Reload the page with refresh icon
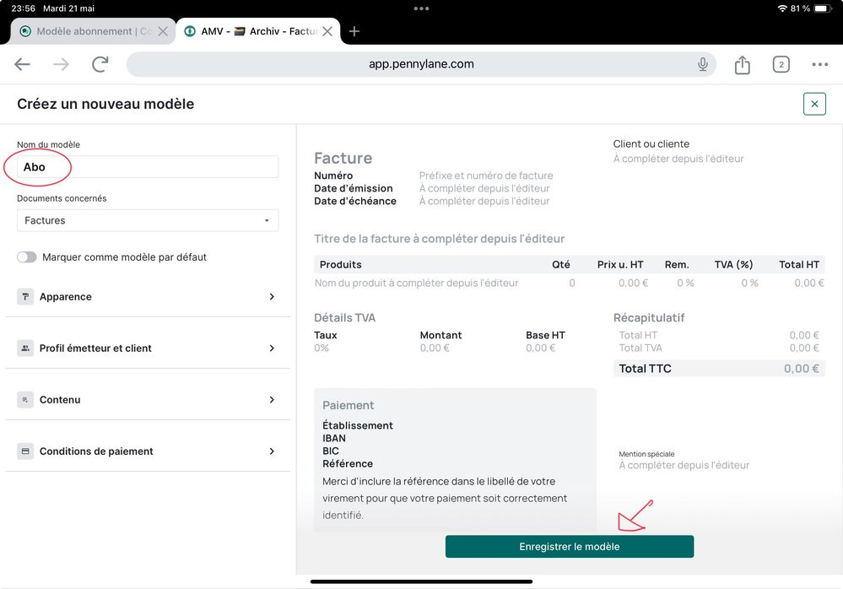The height and width of the screenshot is (589, 843). coord(100,65)
